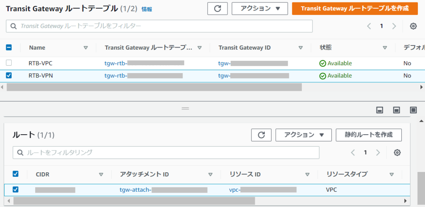Sort routes by リソースタイプ arrow

click(x=391, y=174)
